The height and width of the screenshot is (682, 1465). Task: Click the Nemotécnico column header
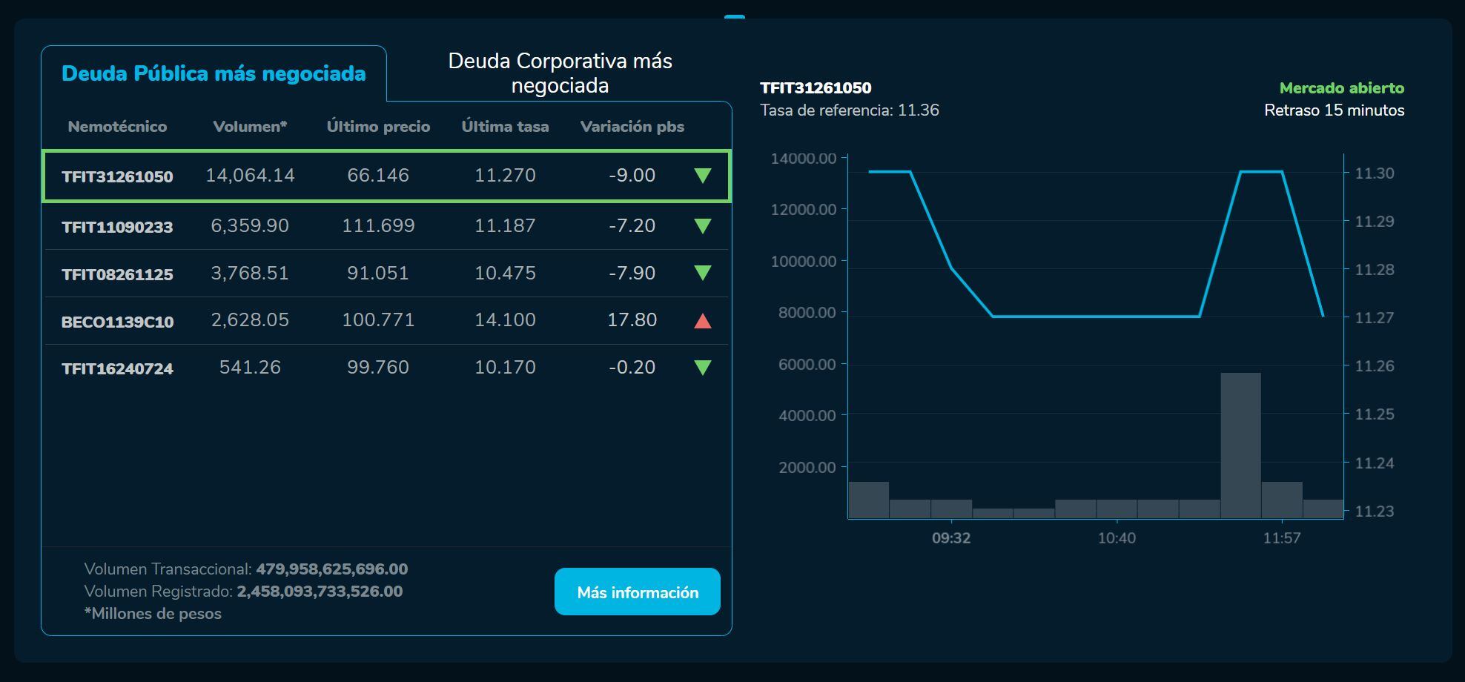click(117, 127)
